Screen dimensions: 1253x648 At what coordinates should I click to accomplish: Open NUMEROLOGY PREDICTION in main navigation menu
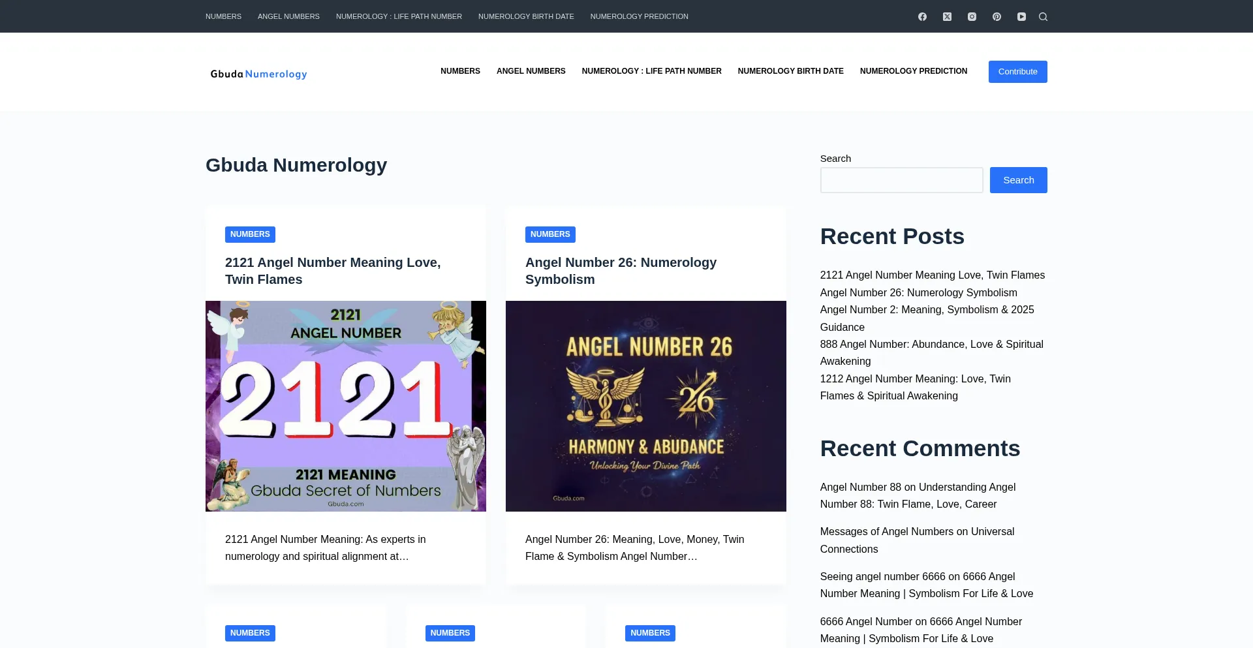913,71
